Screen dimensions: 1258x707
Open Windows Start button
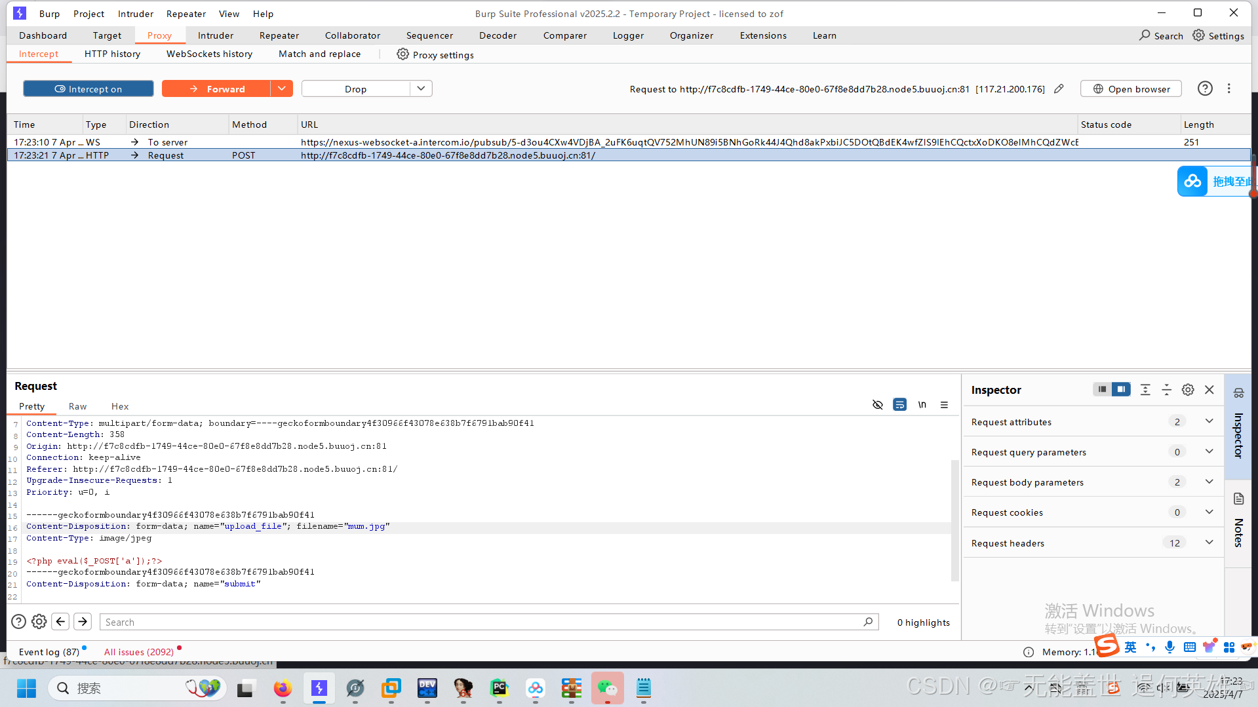pos(26,688)
